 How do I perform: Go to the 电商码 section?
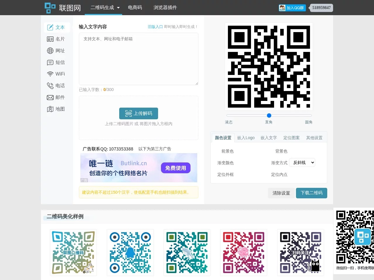pyautogui.click(x=135, y=8)
